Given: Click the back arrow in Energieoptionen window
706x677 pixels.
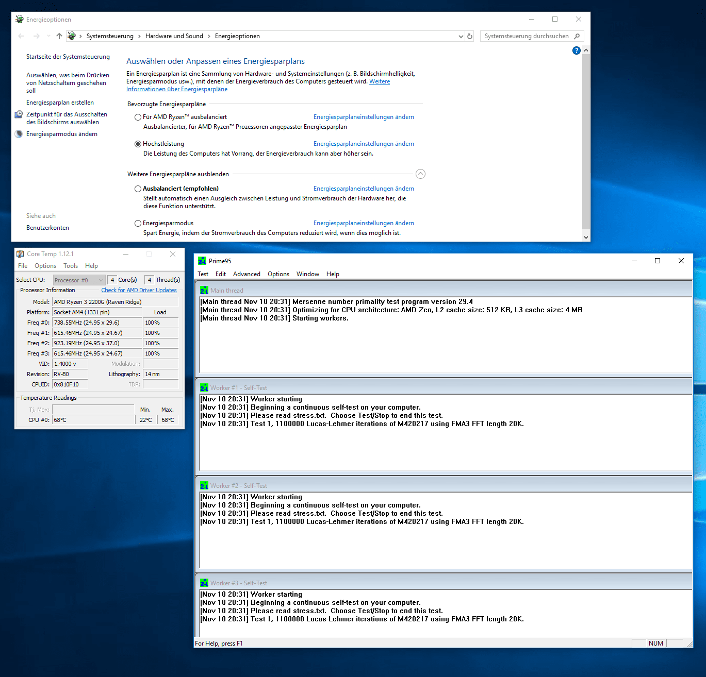Looking at the screenshot, I should point(21,36).
